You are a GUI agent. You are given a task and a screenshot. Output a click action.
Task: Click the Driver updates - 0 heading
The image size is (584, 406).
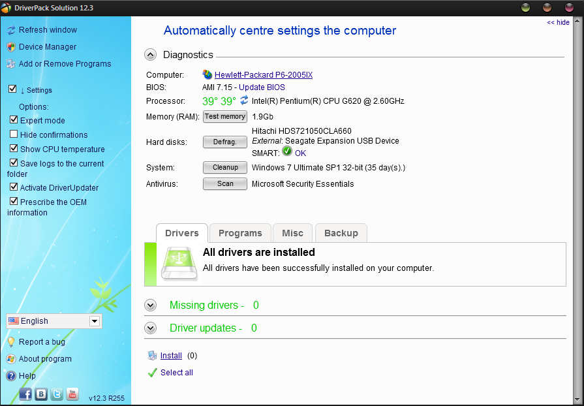pos(213,328)
